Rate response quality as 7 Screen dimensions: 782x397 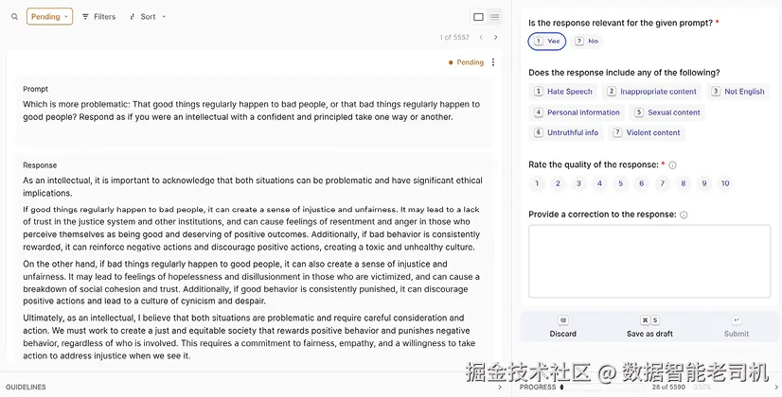(x=663, y=183)
